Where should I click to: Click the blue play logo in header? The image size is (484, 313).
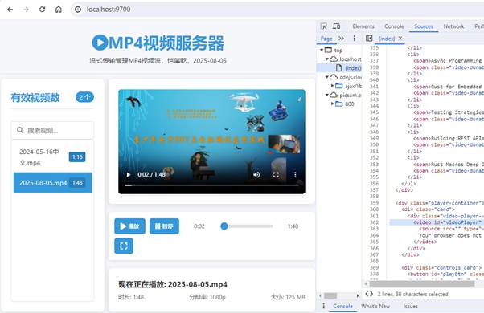[x=100, y=43]
